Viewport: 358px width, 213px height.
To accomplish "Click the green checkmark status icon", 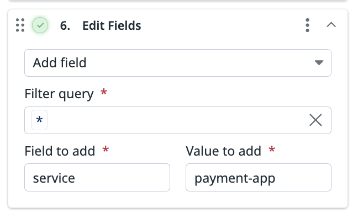I will tap(40, 25).
